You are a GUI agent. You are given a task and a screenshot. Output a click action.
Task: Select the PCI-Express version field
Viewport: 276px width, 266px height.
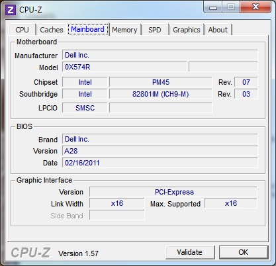(173, 192)
